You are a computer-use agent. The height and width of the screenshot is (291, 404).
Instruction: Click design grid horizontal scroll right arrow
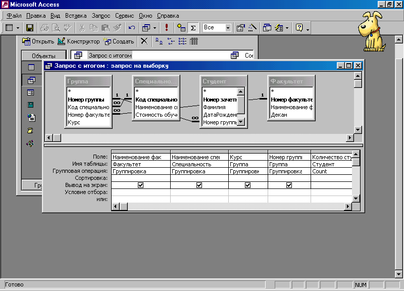pyautogui.click(x=348, y=206)
